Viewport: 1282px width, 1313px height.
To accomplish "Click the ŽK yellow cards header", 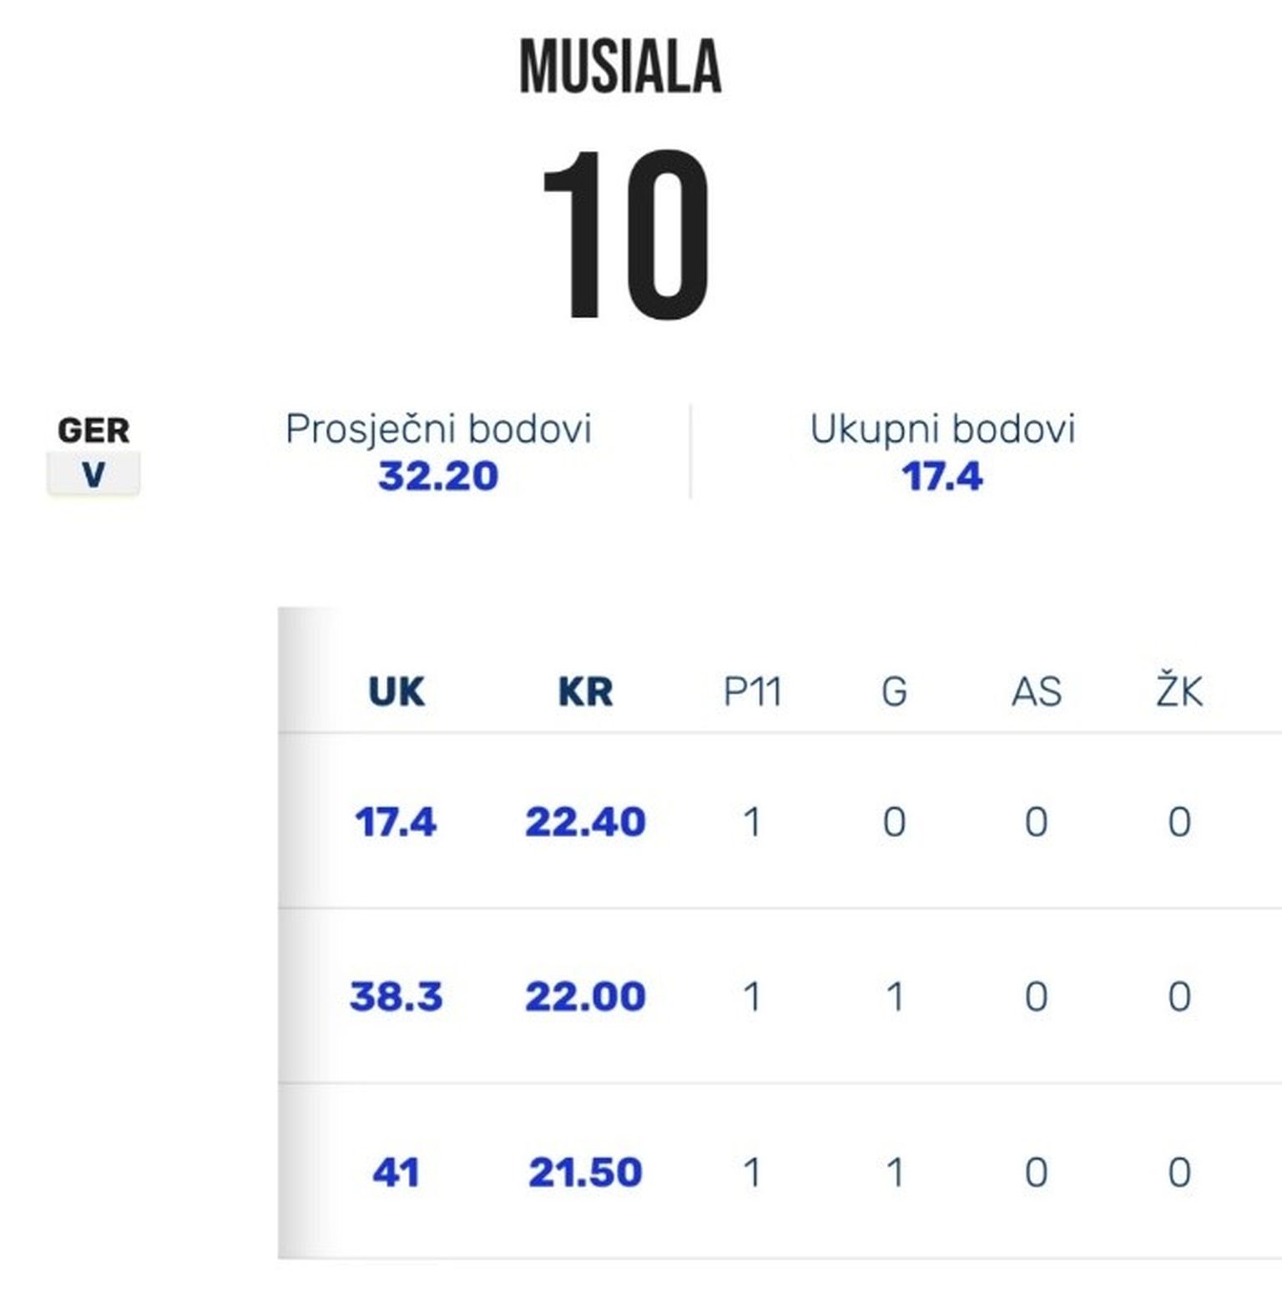I will [x=1179, y=691].
